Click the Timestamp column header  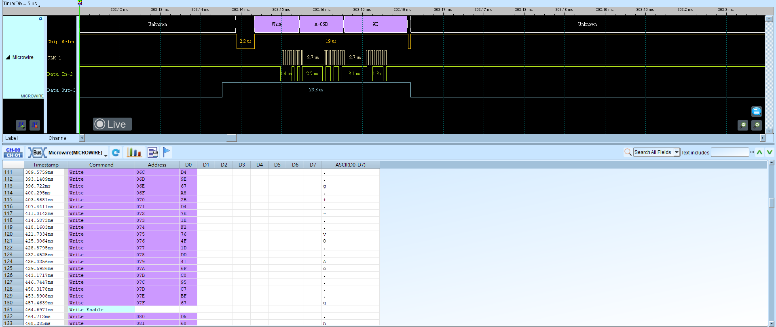click(46, 165)
